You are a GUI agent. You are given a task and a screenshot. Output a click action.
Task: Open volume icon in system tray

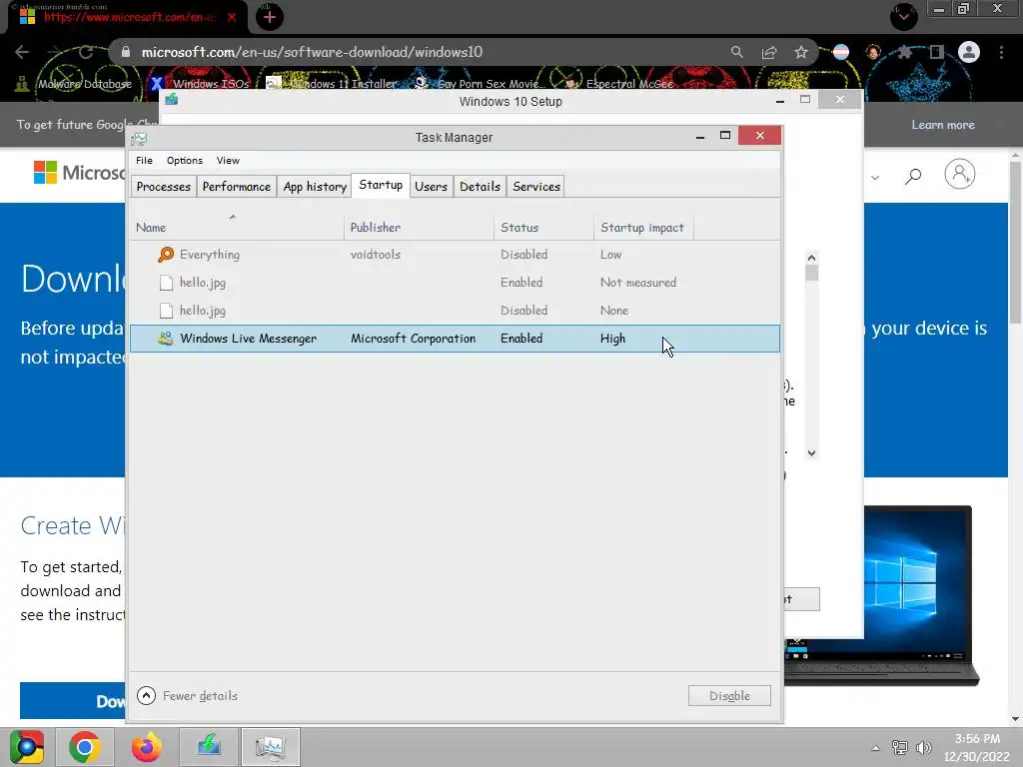924,748
